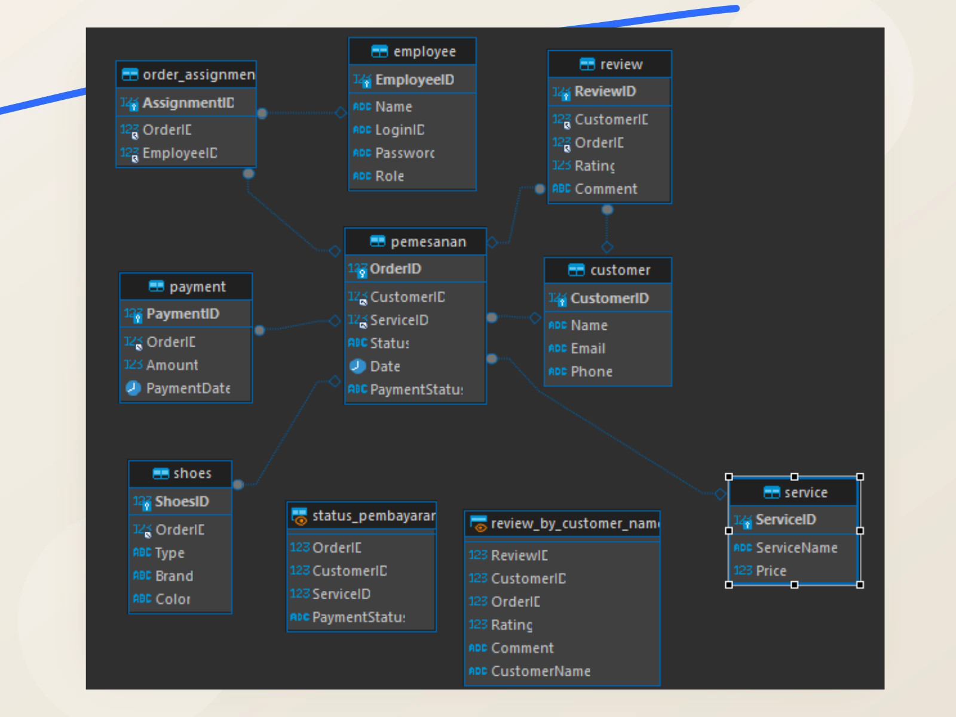The image size is (956, 717).
Task: Select the OrderID column in shoes table
Action: pos(180,530)
